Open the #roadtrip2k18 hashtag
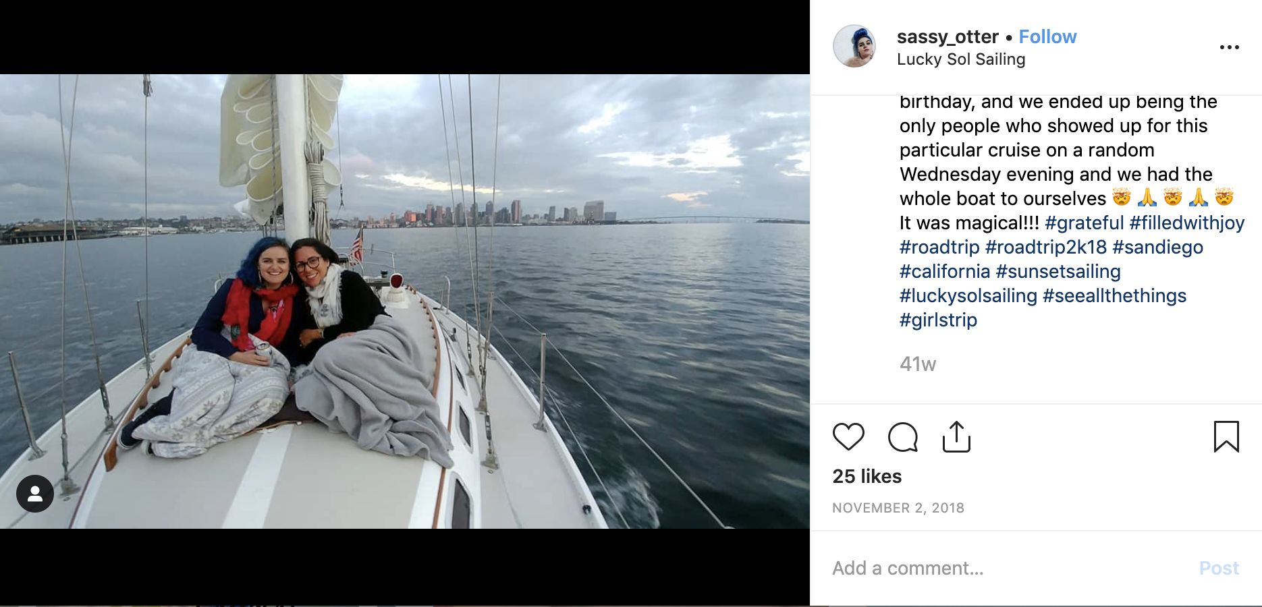1262x607 pixels. pos(1046,247)
